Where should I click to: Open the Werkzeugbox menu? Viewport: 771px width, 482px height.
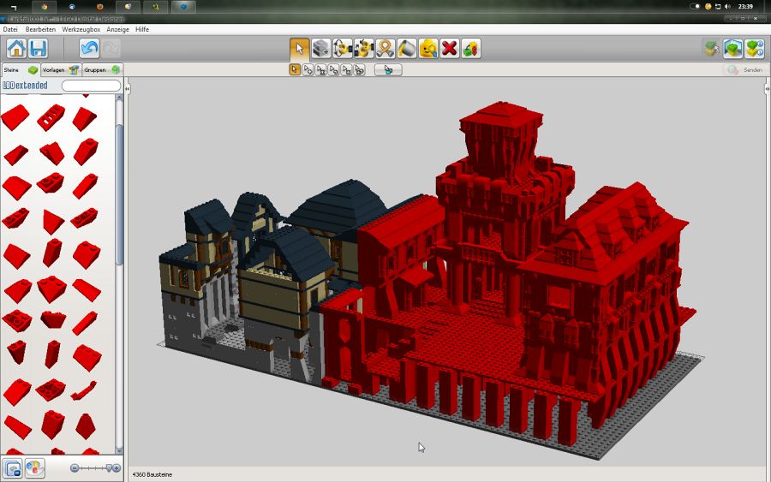click(81, 29)
